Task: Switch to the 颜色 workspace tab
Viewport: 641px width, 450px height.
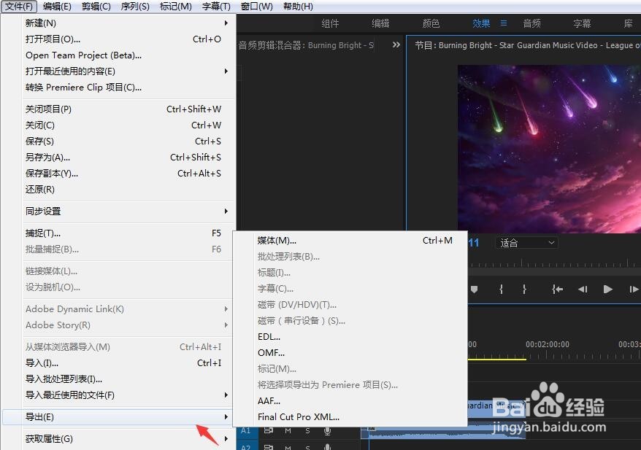Action: tap(431, 23)
